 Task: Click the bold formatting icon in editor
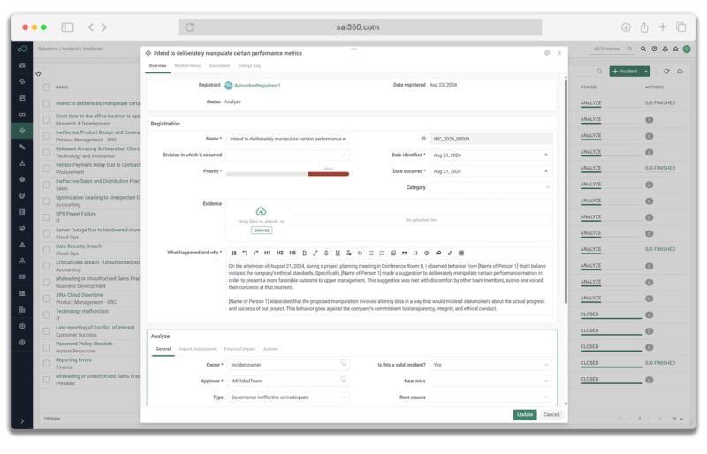coord(305,253)
